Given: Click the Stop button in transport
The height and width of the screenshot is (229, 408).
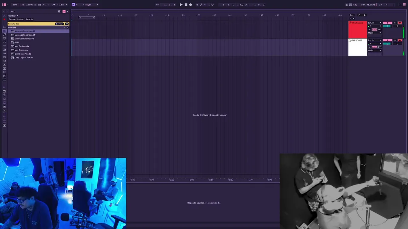Looking at the screenshot, I should [186, 5].
